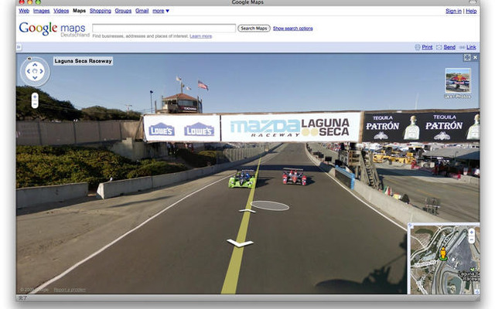
Task: Move forward using the upper road arrow
Action: tap(247, 211)
